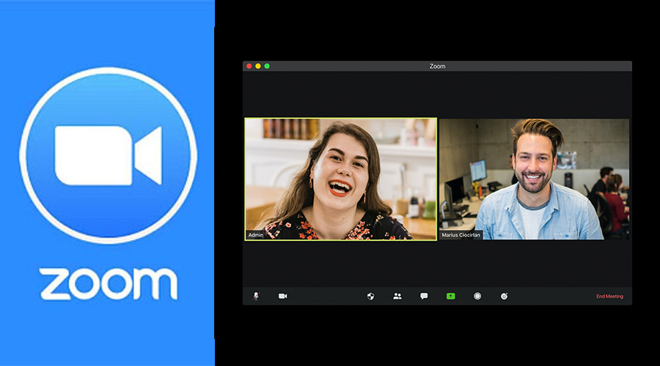The width and height of the screenshot is (660, 366).
Task: Open the Participants panel icon
Action: (397, 296)
